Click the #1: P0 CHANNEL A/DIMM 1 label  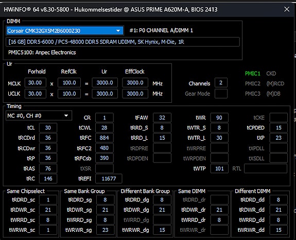pos(161,30)
